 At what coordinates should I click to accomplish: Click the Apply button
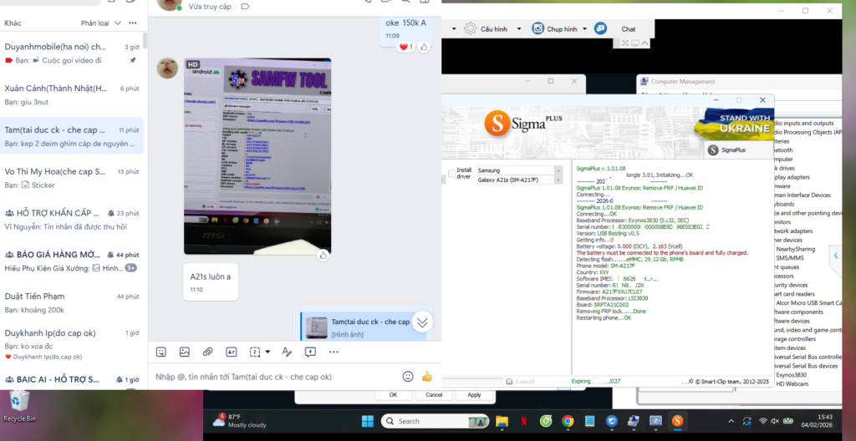(474, 394)
